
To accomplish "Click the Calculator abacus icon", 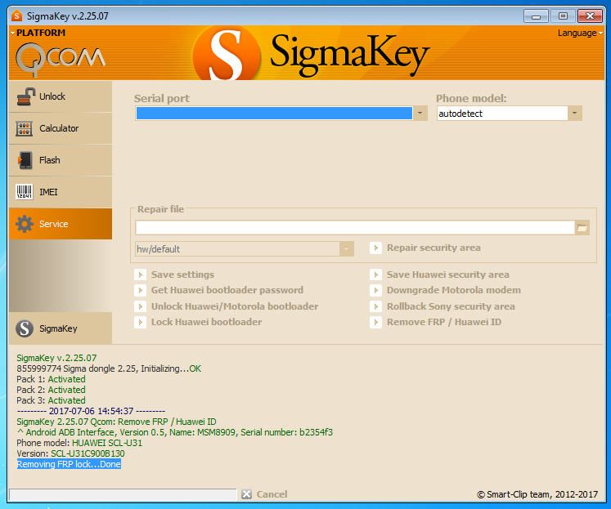I will pos(25,128).
